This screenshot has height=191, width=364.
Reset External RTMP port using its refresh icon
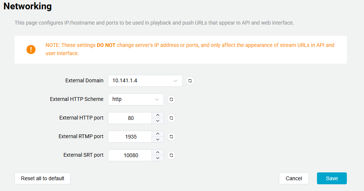[171, 137]
